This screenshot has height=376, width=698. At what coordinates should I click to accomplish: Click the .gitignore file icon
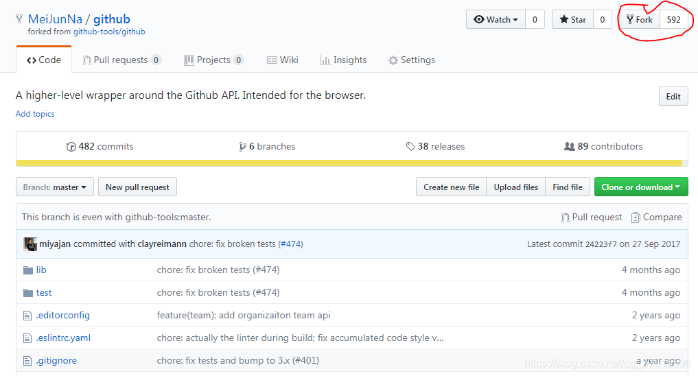click(x=27, y=361)
